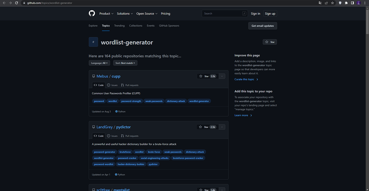Open the browser share icon
The height and width of the screenshot is (191, 369).
pos(326,3)
